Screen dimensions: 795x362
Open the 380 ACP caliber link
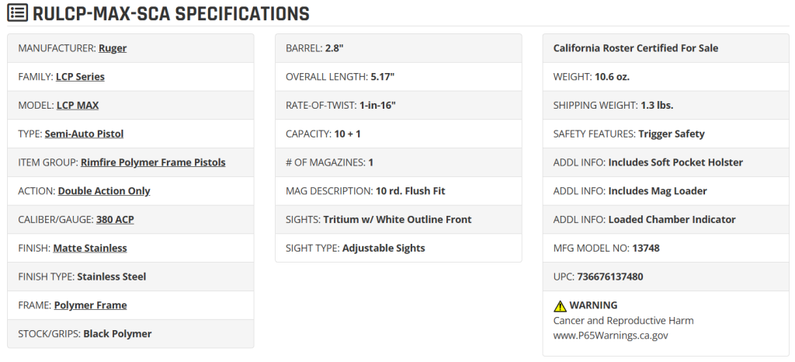click(x=115, y=220)
